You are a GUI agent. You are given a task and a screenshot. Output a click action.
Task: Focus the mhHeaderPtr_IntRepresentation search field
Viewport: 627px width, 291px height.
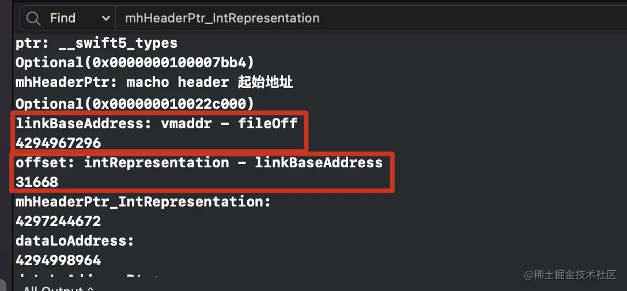[x=371, y=18]
